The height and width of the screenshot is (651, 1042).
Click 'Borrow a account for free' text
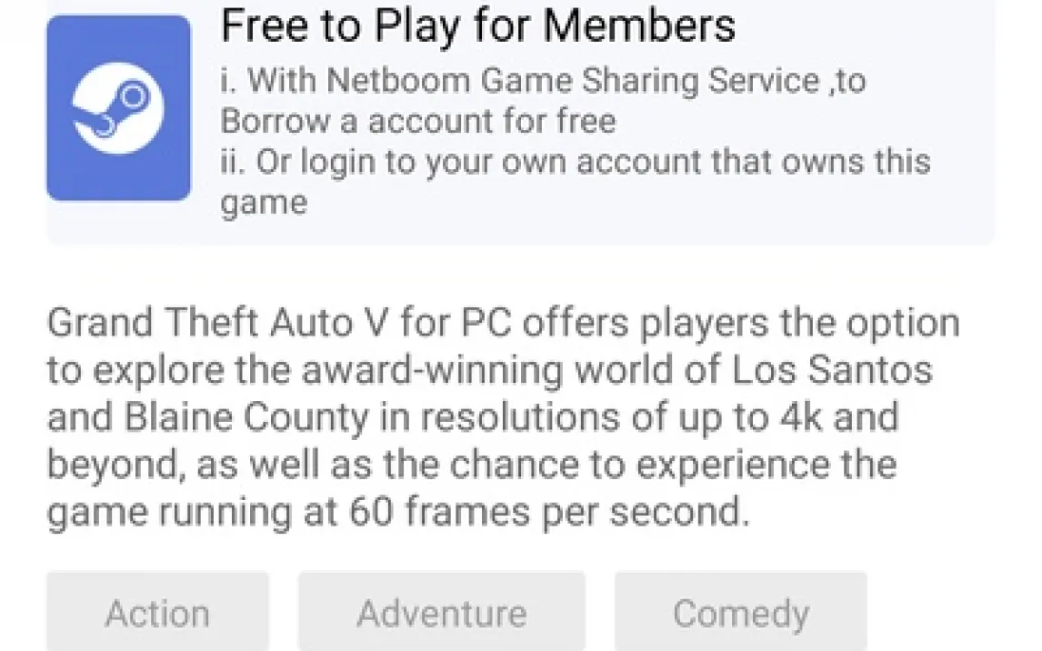(418, 121)
